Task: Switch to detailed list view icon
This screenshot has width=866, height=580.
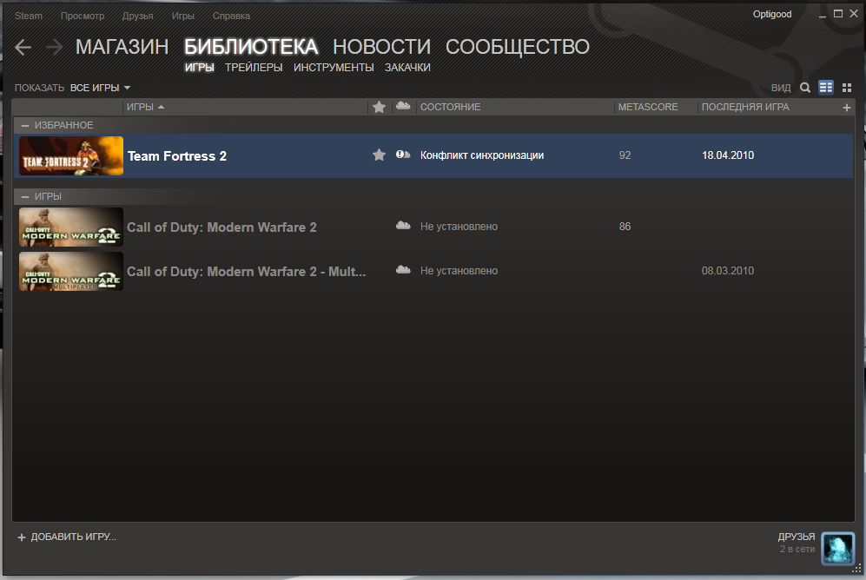Action: [x=826, y=88]
